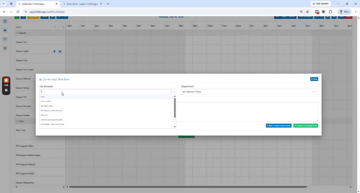Viewport: 360px width, 193px height.
Task: Click the address bar URL
Action: [47, 12]
